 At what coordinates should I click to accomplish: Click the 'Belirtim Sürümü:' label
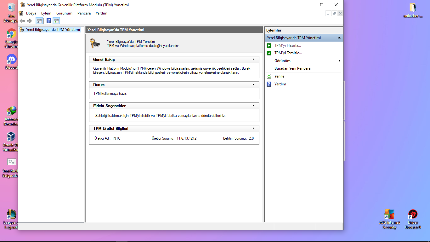[x=235, y=138]
